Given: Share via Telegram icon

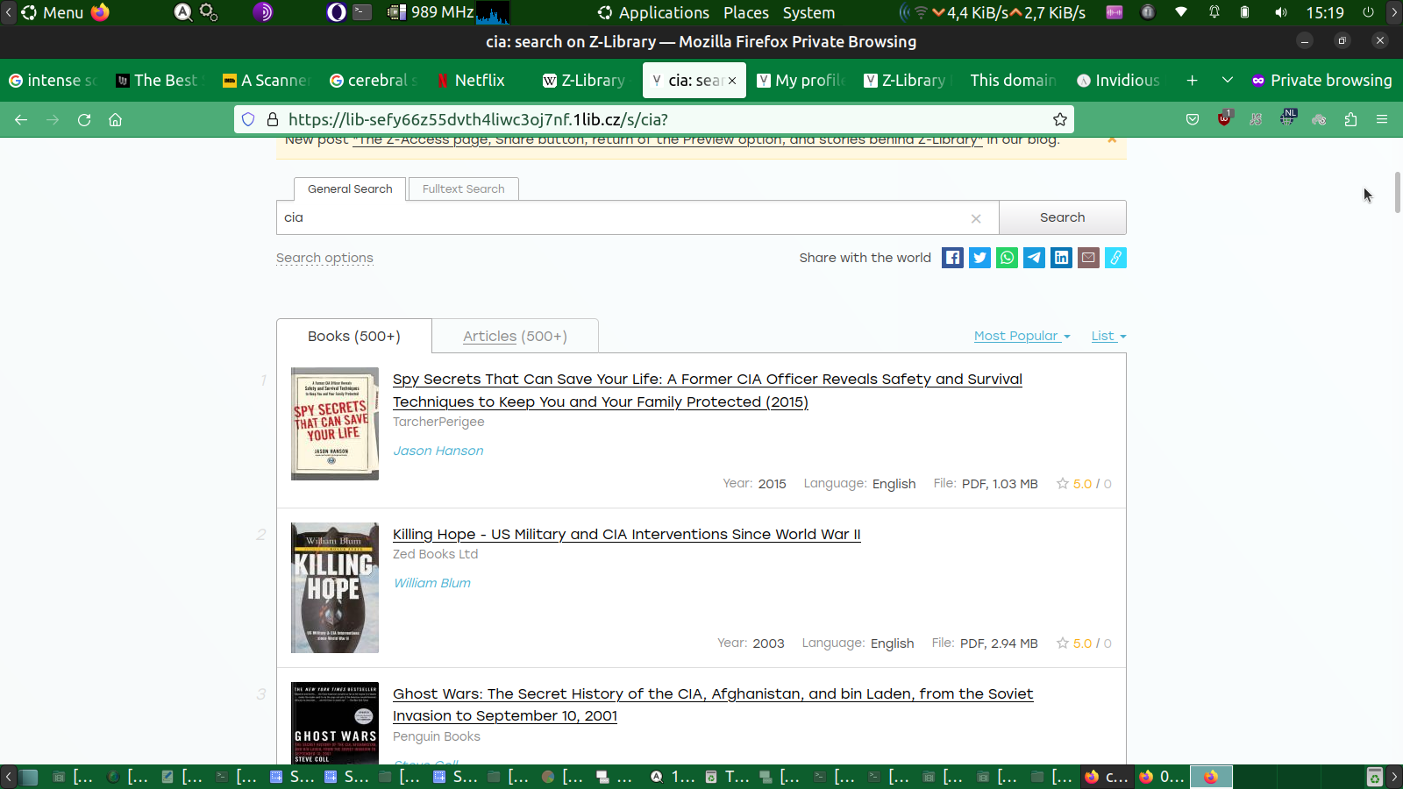Looking at the screenshot, I should (x=1034, y=258).
